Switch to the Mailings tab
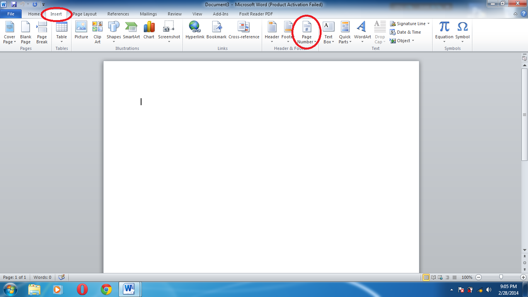This screenshot has height=297, width=528. 148,14
